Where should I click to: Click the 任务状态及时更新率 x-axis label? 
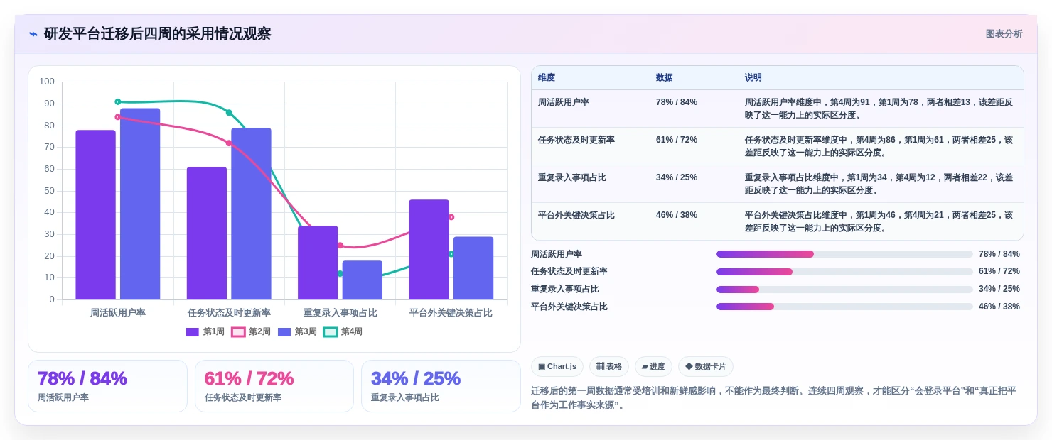pyautogui.click(x=229, y=312)
